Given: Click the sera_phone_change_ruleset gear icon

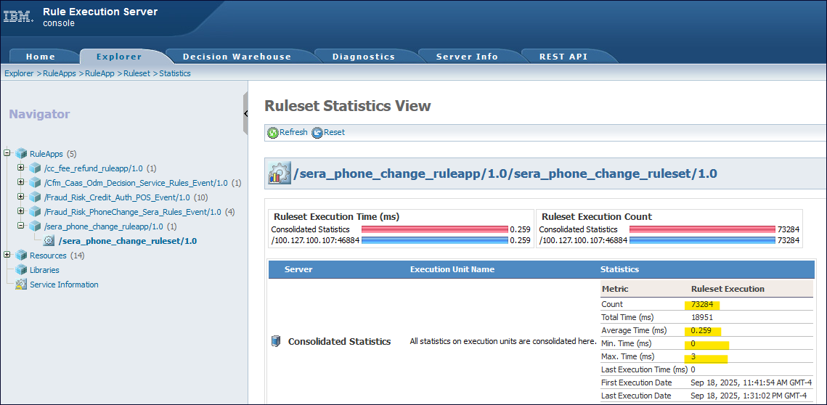Looking at the screenshot, I should coord(49,241).
